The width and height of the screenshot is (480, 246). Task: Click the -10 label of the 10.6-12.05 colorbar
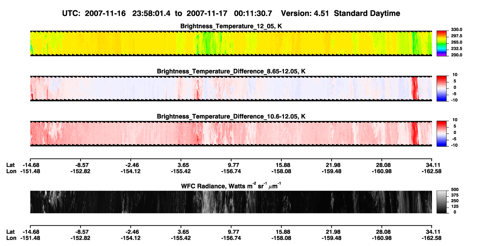(455, 145)
